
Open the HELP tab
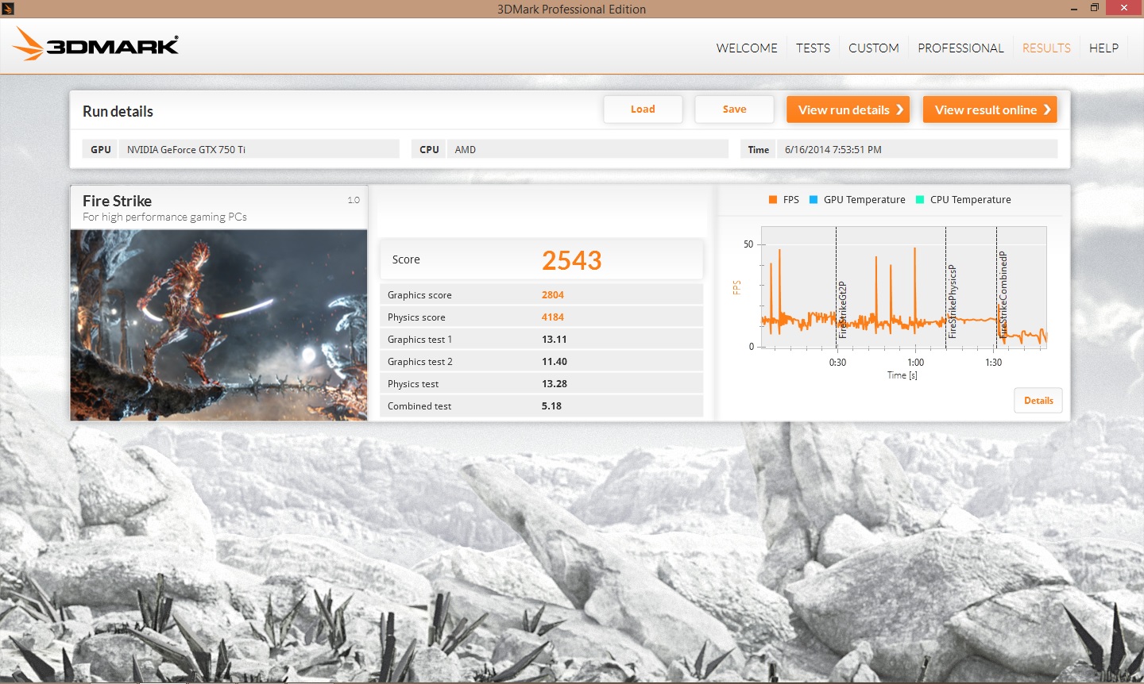(1103, 48)
